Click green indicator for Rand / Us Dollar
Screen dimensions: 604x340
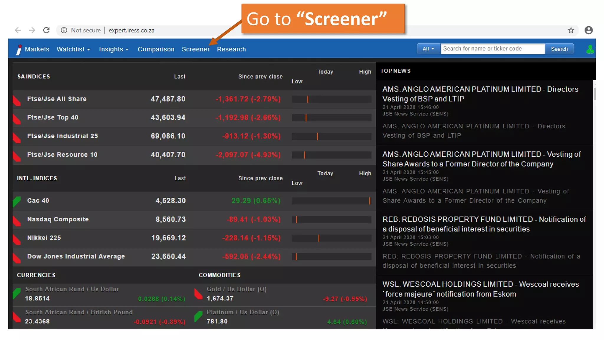click(17, 293)
